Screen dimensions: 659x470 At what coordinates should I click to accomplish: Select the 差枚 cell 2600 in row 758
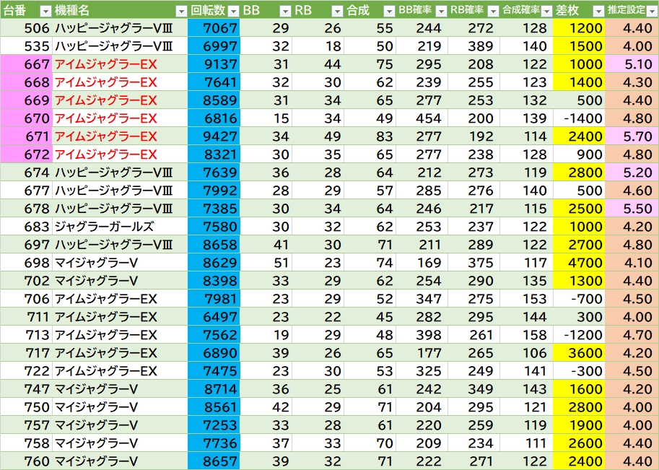point(579,443)
